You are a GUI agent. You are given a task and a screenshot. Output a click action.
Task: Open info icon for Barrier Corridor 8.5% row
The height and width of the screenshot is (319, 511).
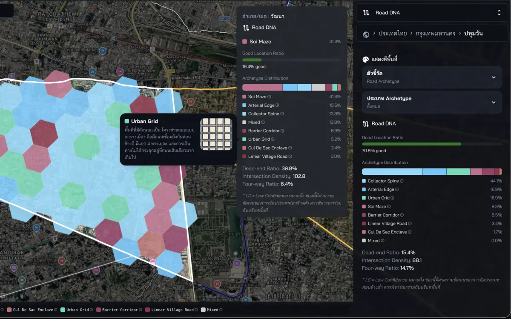402,215
